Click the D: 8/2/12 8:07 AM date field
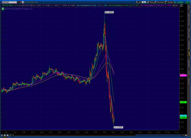Image resolution: width=191 pixels, height=138 pixels. 26,5
